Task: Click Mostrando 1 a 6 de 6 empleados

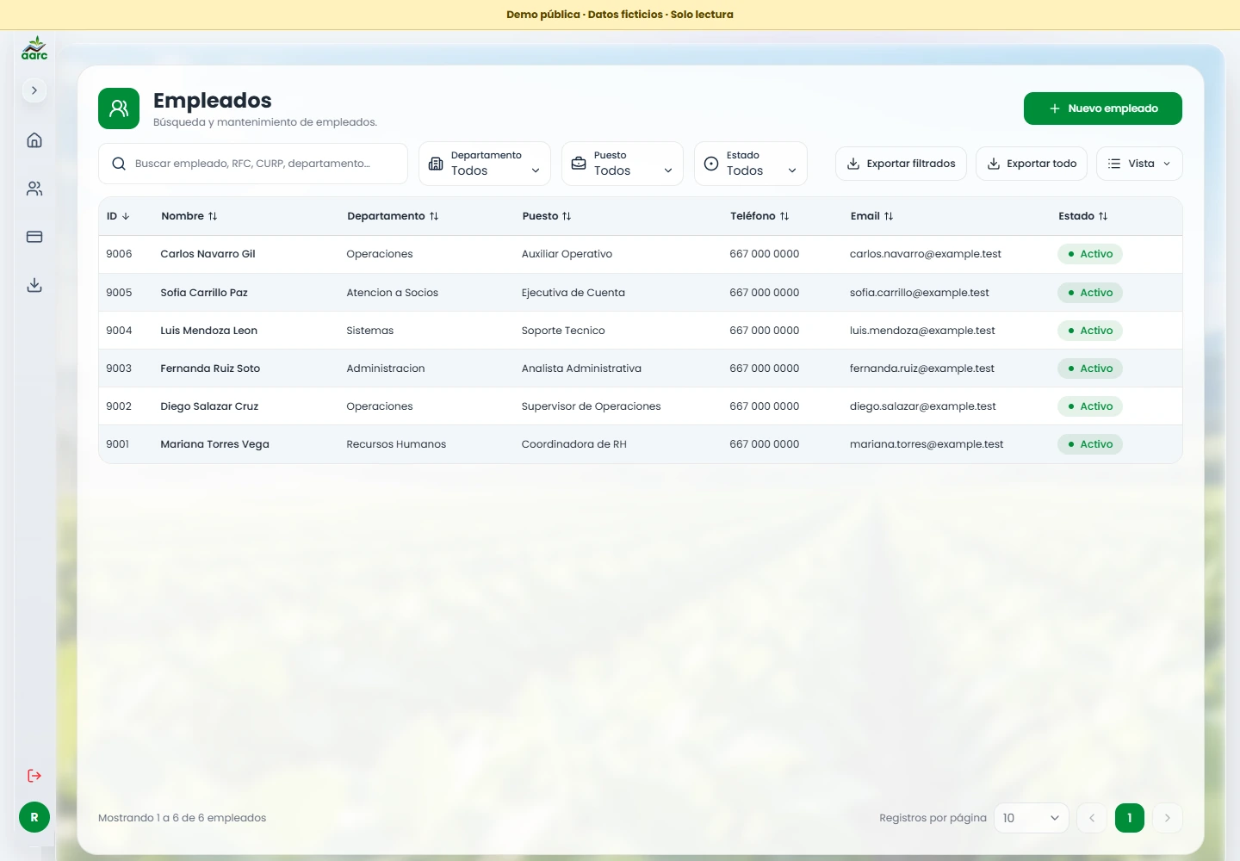Action: pyautogui.click(x=182, y=818)
